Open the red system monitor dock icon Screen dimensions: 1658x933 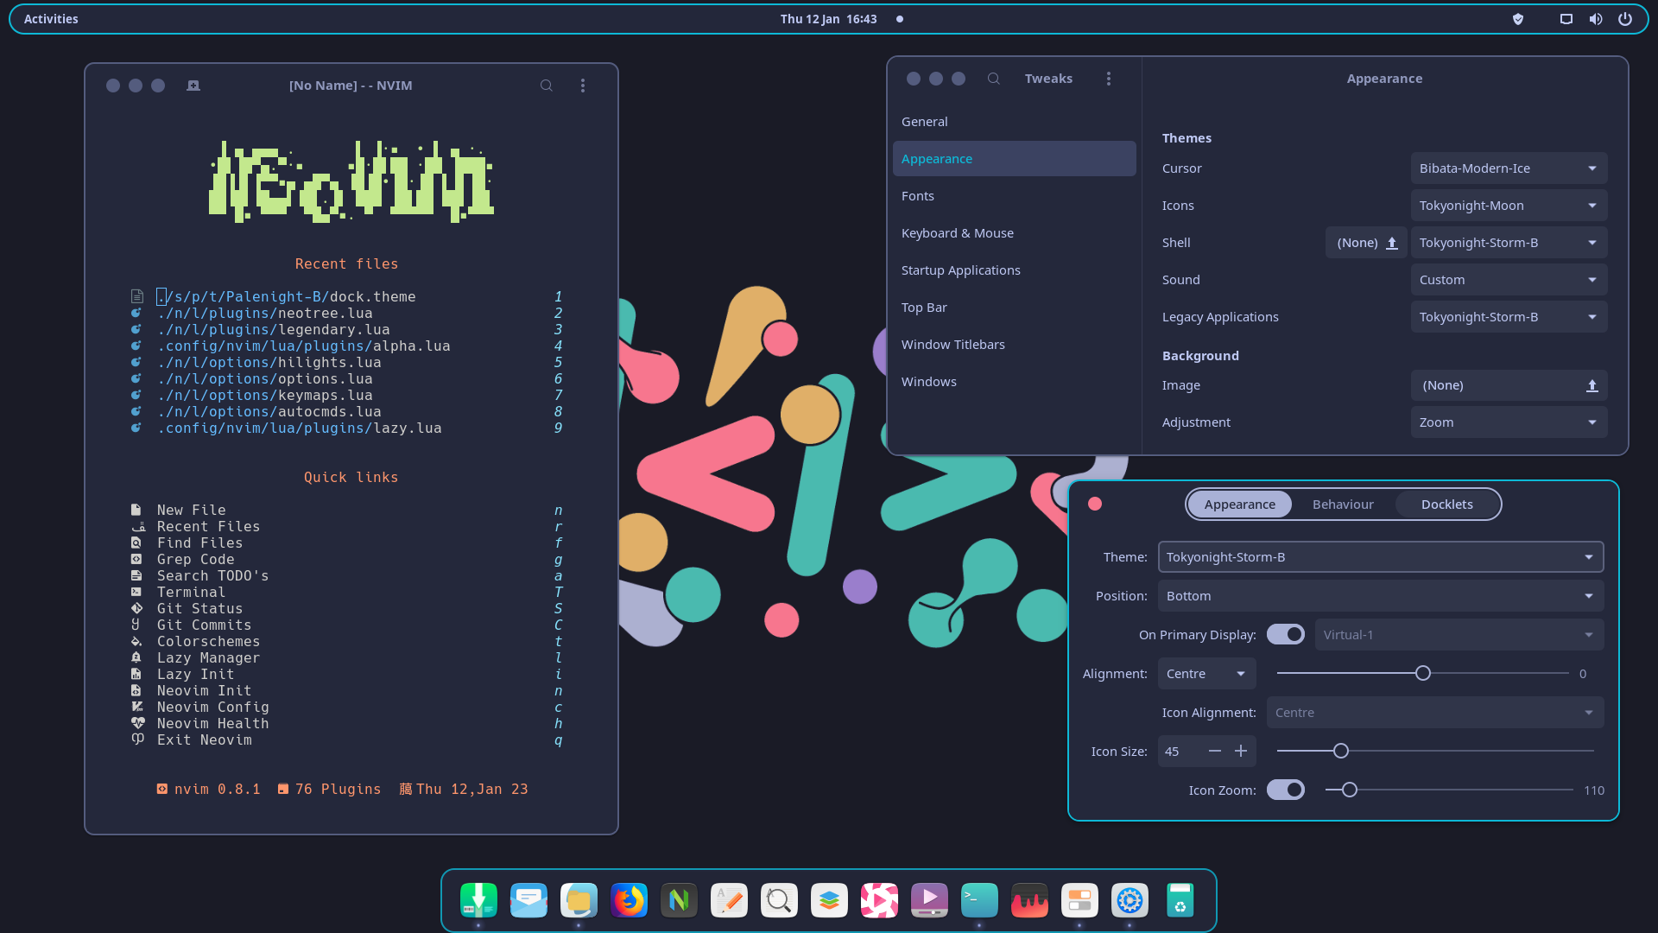pyautogui.click(x=1029, y=900)
